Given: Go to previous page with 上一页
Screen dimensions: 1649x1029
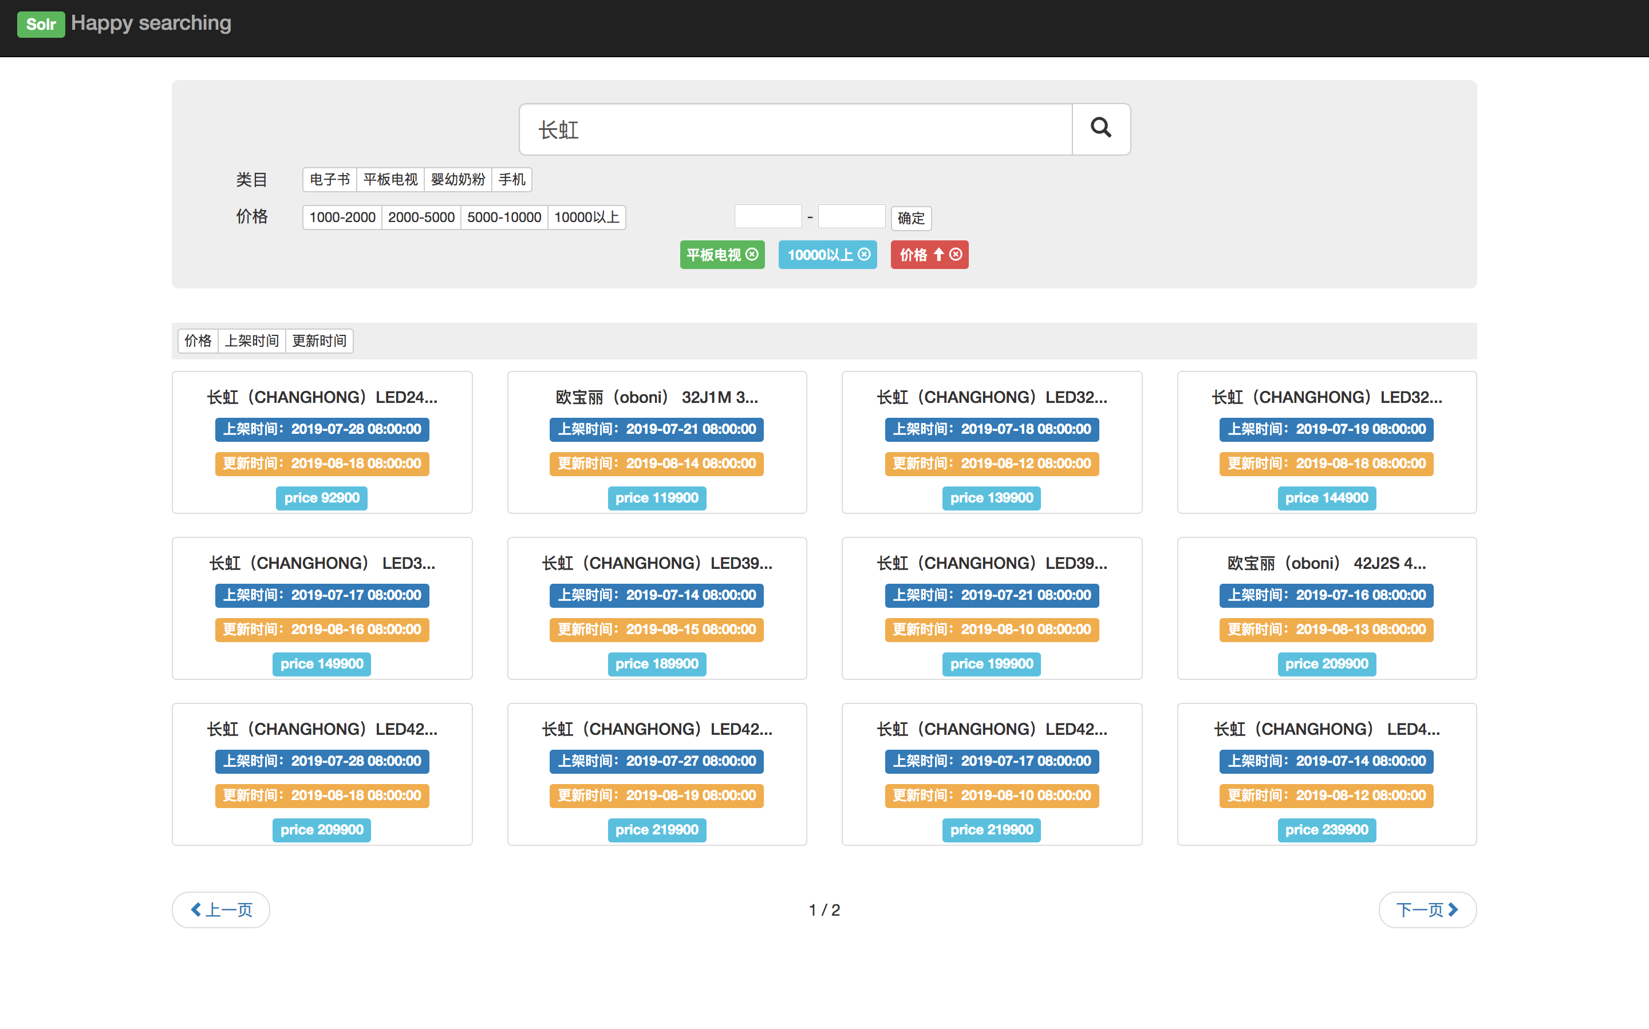Looking at the screenshot, I should [221, 909].
